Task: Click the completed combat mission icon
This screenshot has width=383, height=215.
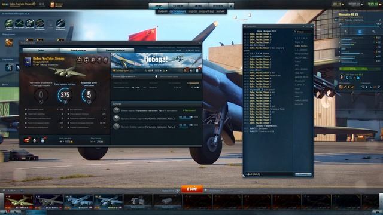Action: point(116,110)
